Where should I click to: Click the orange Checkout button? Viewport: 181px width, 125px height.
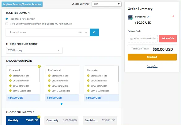click(152, 57)
